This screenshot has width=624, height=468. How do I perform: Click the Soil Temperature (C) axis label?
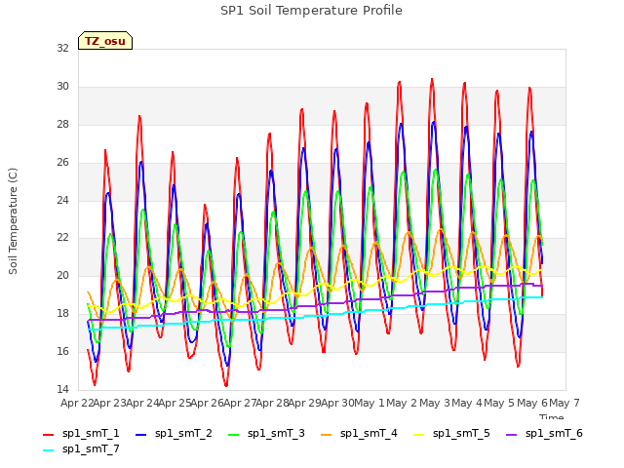coord(13,221)
